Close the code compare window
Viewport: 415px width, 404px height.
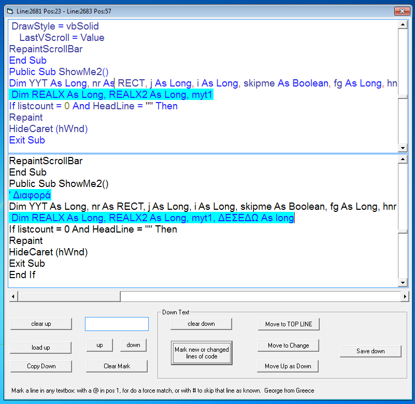click(x=402, y=11)
